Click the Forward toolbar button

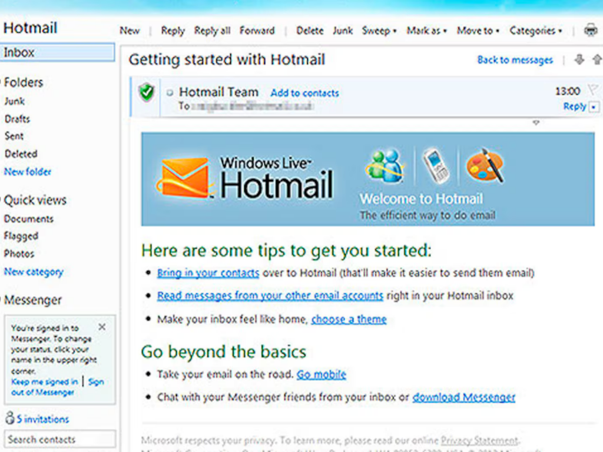tap(257, 31)
